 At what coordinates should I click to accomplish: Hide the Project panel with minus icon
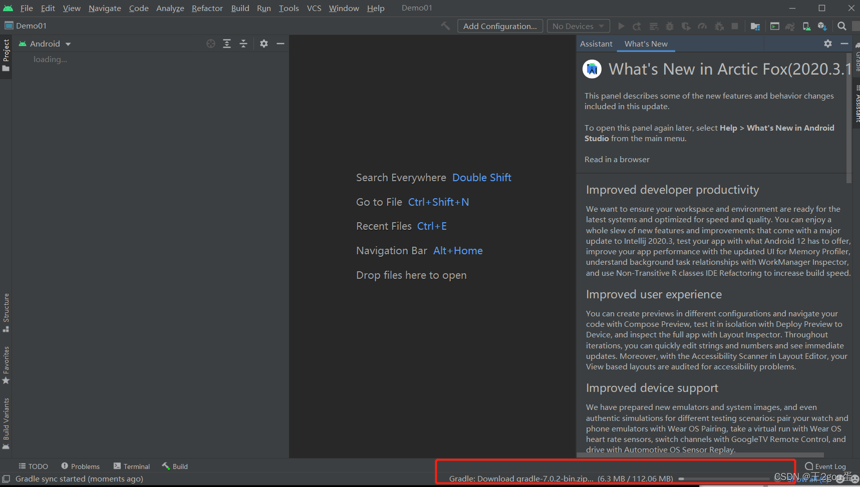[x=280, y=44]
